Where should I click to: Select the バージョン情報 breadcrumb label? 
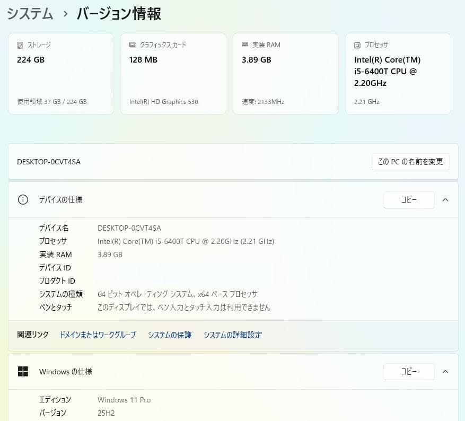[x=118, y=14]
